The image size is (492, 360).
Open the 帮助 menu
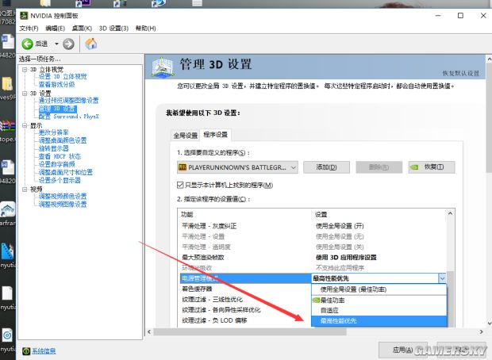[x=145, y=29]
